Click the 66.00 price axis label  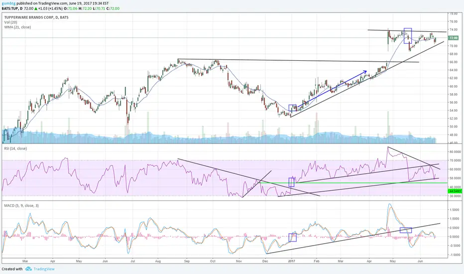pos(454,62)
